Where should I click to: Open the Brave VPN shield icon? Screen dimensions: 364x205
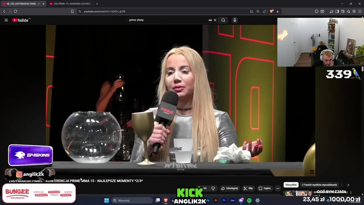(x=354, y=11)
